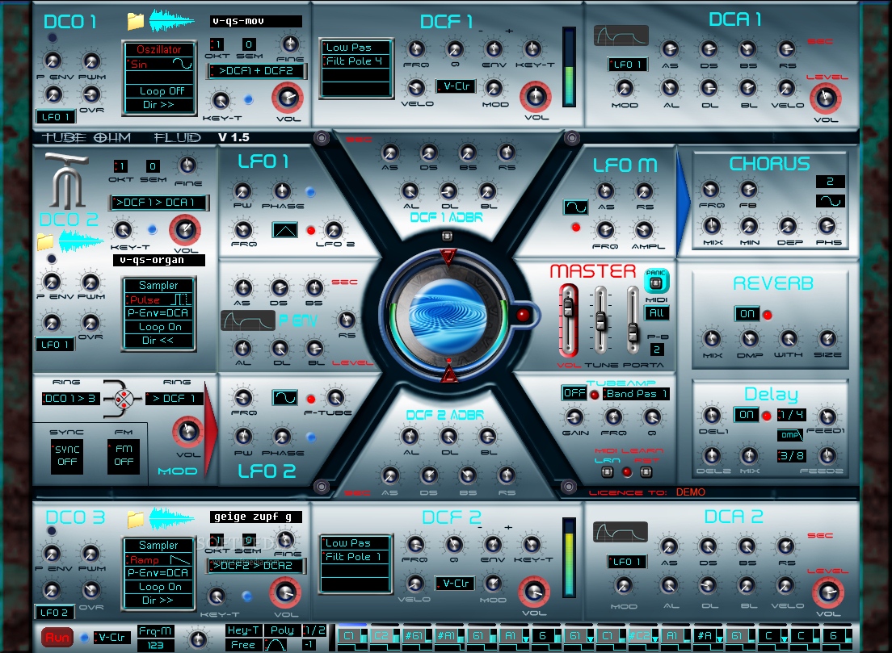Click the DCO 1 OKT octave value box
Image resolution: width=892 pixels, height=653 pixels.
[x=217, y=44]
